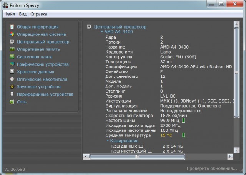Click the Инструкции row label
246x175 pixels.
click(118, 101)
